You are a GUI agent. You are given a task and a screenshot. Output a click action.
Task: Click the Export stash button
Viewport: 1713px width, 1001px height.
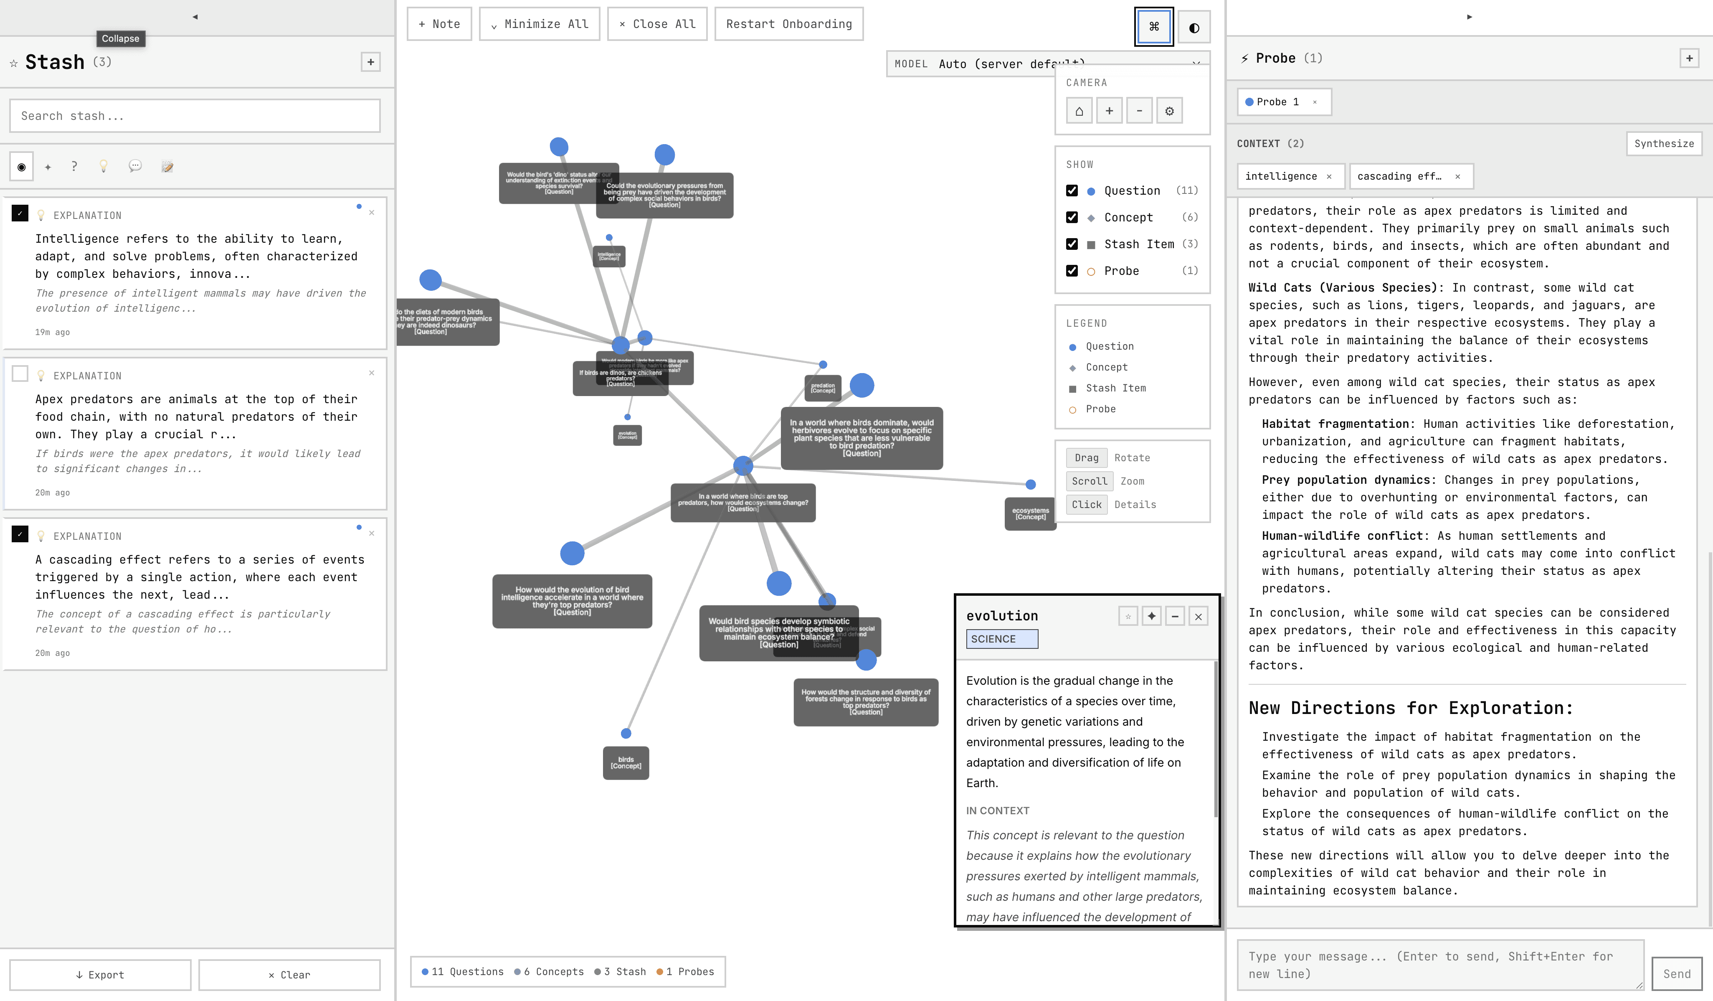click(100, 975)
